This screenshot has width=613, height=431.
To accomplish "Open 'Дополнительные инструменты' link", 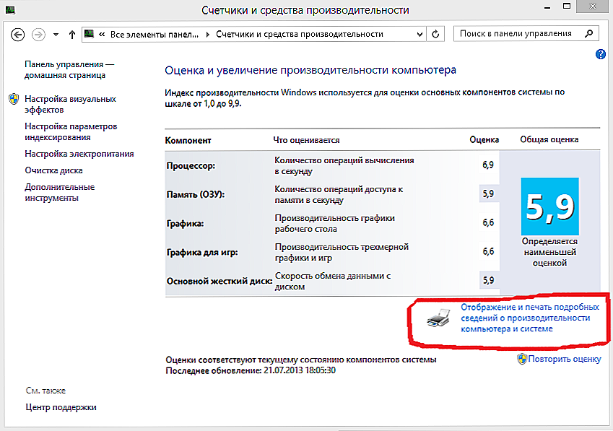I will 59,192.
